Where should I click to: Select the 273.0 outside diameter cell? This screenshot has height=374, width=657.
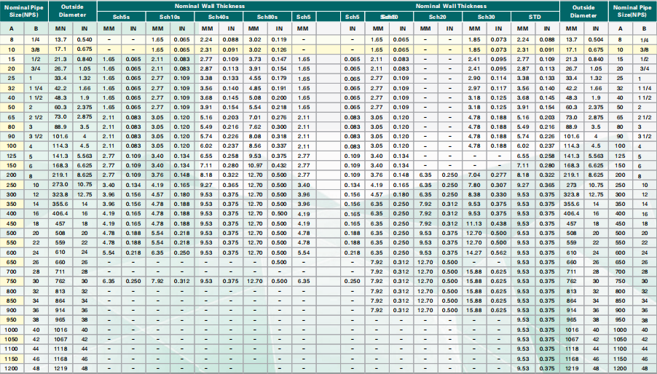point(61,185)
